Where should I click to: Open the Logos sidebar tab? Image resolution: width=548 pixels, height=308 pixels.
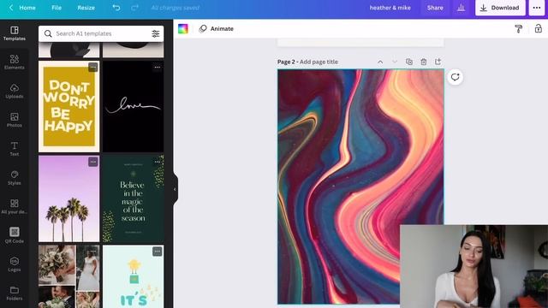[x=15, y=264]
